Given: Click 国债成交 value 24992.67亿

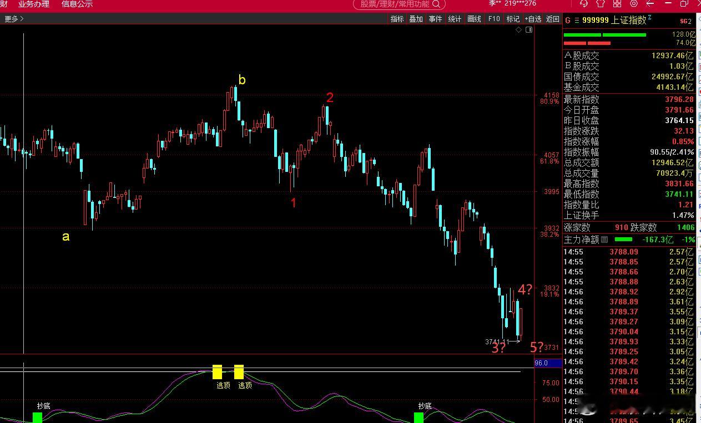Looking at the screenshot, I should tap(673, 77).
